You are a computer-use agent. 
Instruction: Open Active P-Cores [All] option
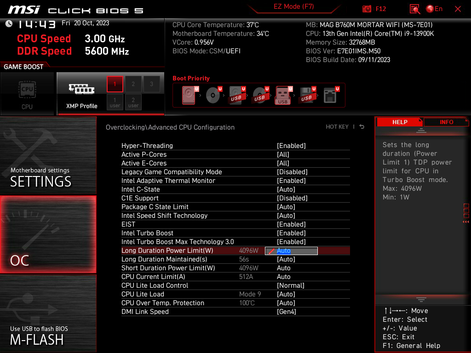(x=283, y=154)
